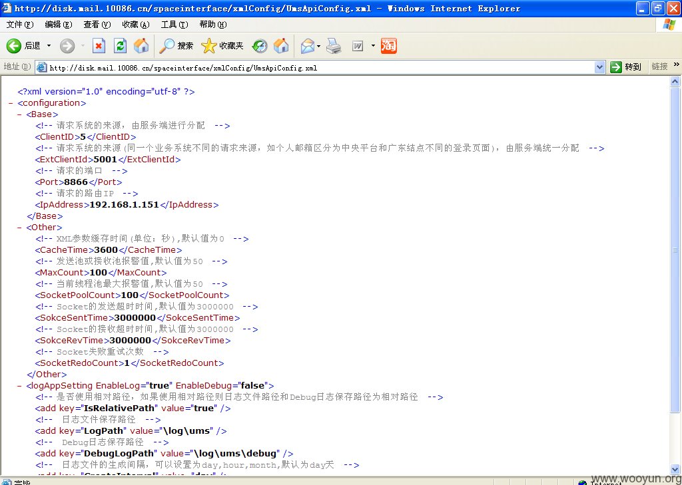The width and height of the screenshot is (682, 485).
Task: Click the IE icon in title bar
Action: 7,8
